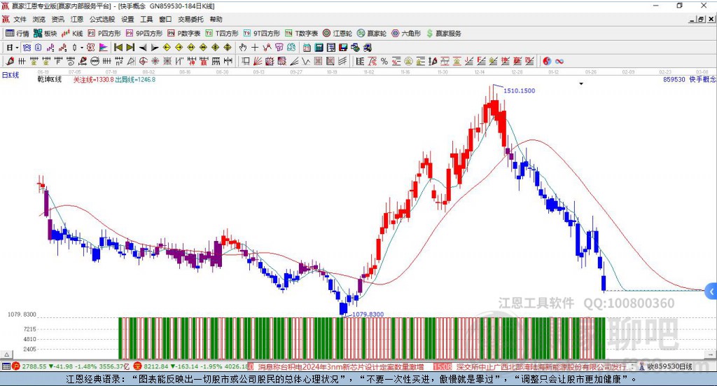Expand the candlestick style dropdown arrow

click(x=82, y=48)
